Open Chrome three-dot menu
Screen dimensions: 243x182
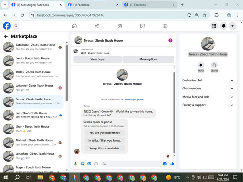pos(238,15)
